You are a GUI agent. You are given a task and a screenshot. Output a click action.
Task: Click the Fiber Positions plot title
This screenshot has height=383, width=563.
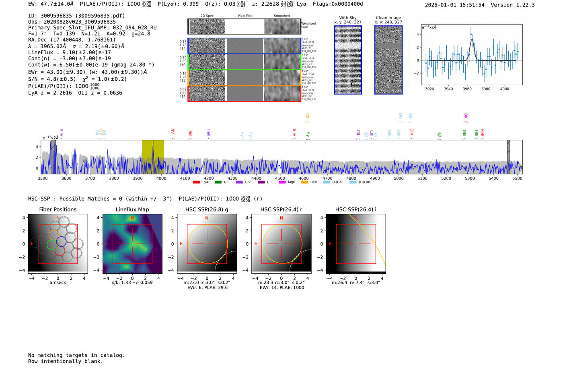(x=58, y=209)
